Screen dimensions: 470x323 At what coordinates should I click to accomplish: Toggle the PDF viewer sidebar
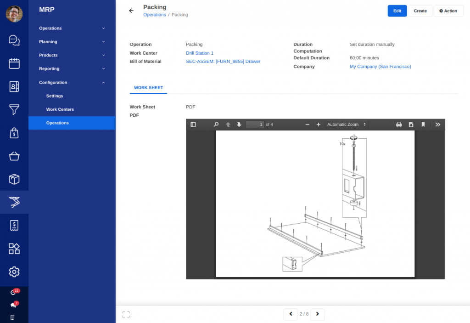[193, 125]
